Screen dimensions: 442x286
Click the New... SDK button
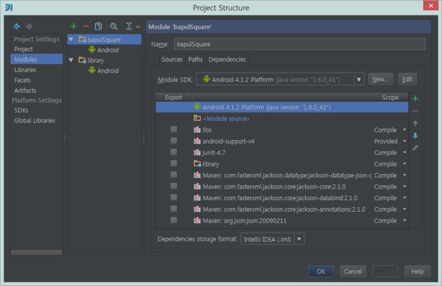coord(380,79)
